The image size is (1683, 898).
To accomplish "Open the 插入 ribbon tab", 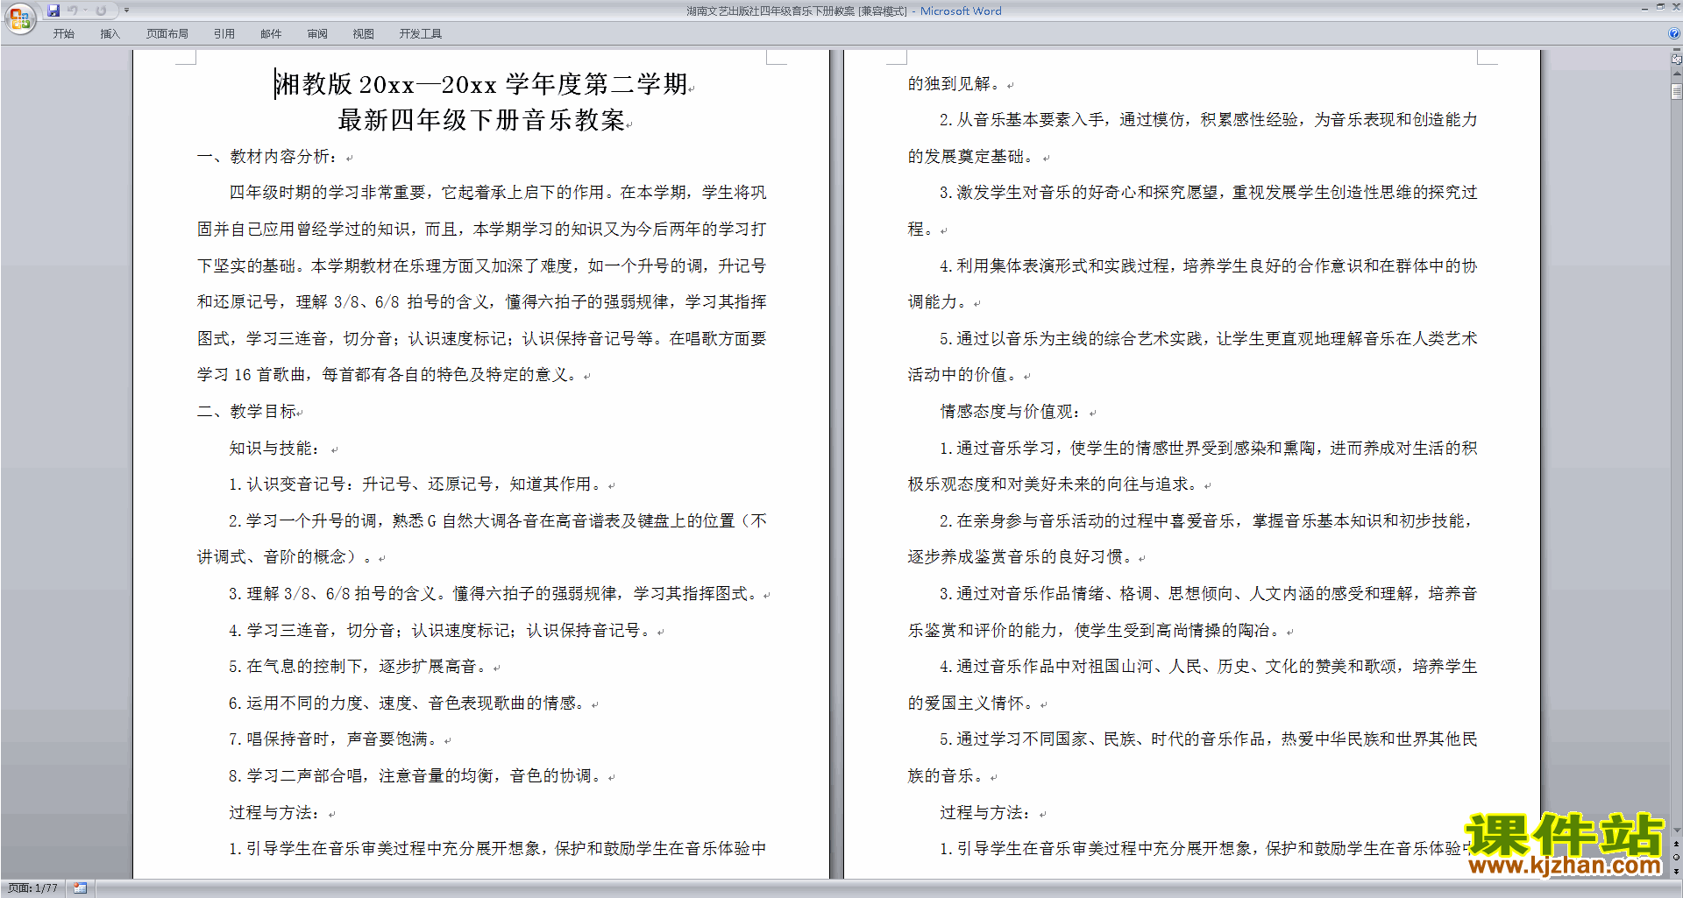I will pyautogui.click(x=110, y=34).
